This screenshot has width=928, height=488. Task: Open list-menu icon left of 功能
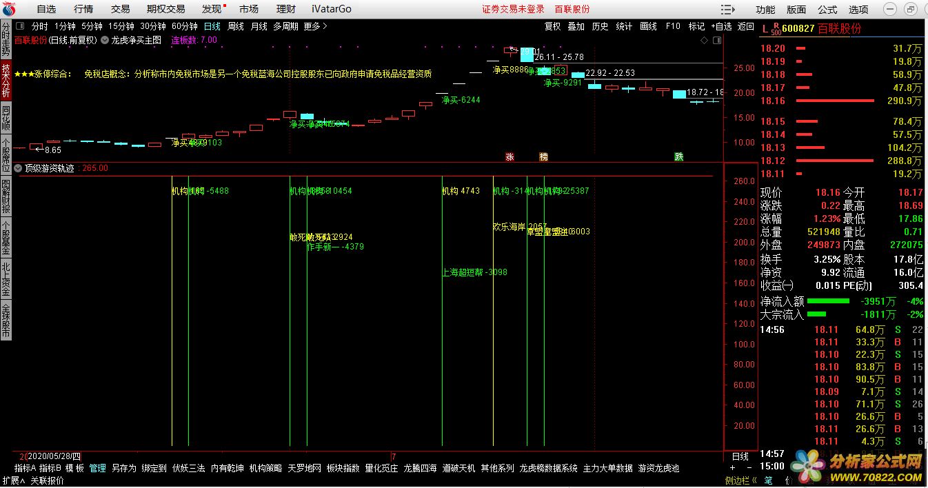tap(727, 9)
